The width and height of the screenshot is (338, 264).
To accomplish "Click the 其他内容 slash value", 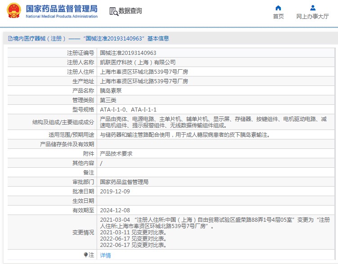I will [x=101, y=163].
